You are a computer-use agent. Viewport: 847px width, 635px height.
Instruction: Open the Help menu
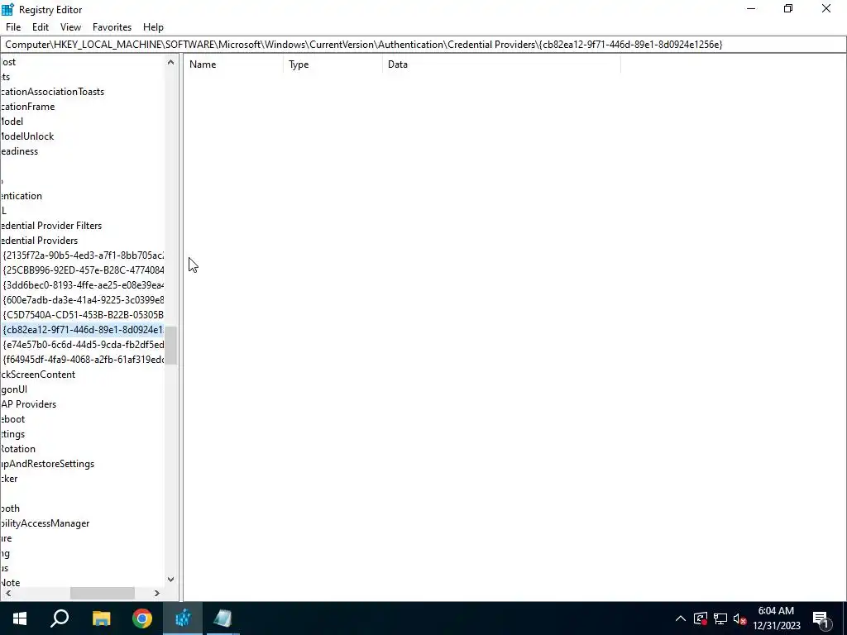[153, 27]
